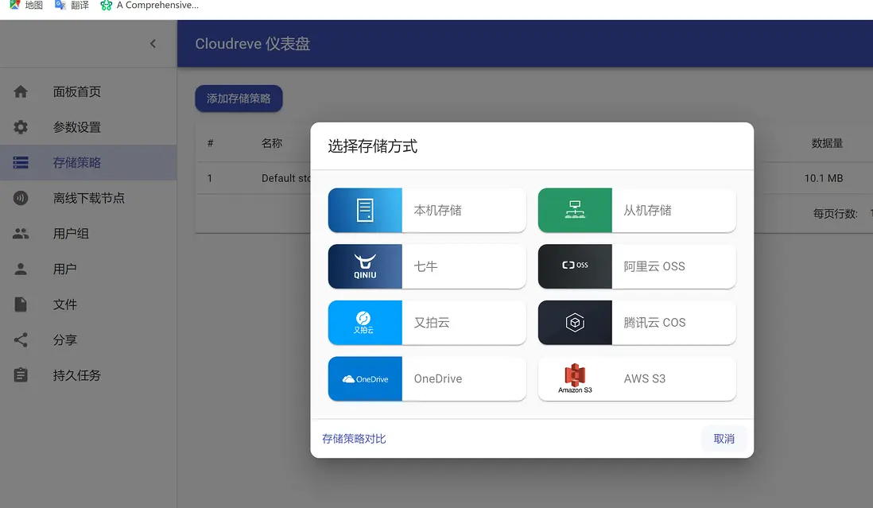Viewport: 873px width, 508px height.
Task: Open 分享 in the sidebar
Action: click(88, 340)
